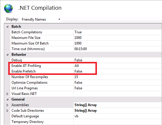The image size is (162, 125).
Task: Collapse the Batch section
Action: 7,27
